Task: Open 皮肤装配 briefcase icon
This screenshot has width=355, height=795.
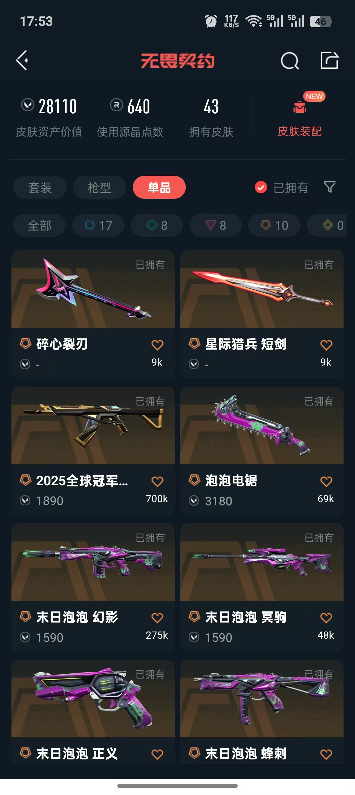Action: 299,107
